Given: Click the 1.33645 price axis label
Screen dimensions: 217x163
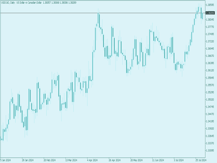Looking at the screenshot, I should pyautogui.click(x=210, y=136).
